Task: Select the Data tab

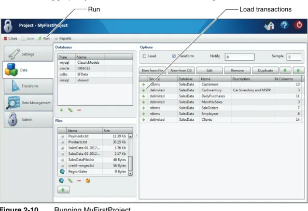Action: (x=28, y=70)
